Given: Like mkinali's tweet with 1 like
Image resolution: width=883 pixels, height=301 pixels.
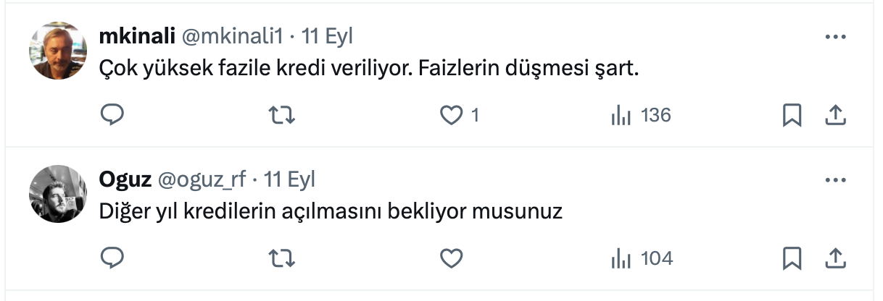Looking at the screenshot, I should 452,114.
